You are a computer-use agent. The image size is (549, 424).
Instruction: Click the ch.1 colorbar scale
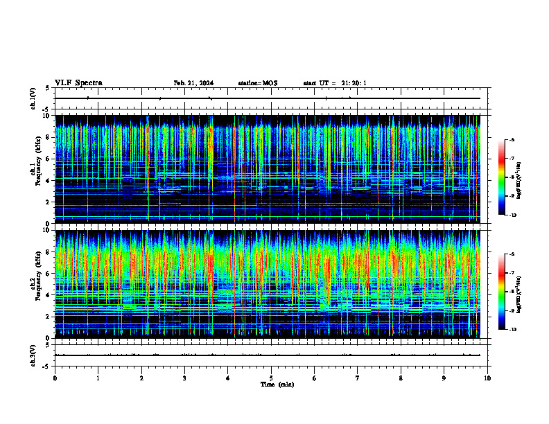tap(502, 177)
